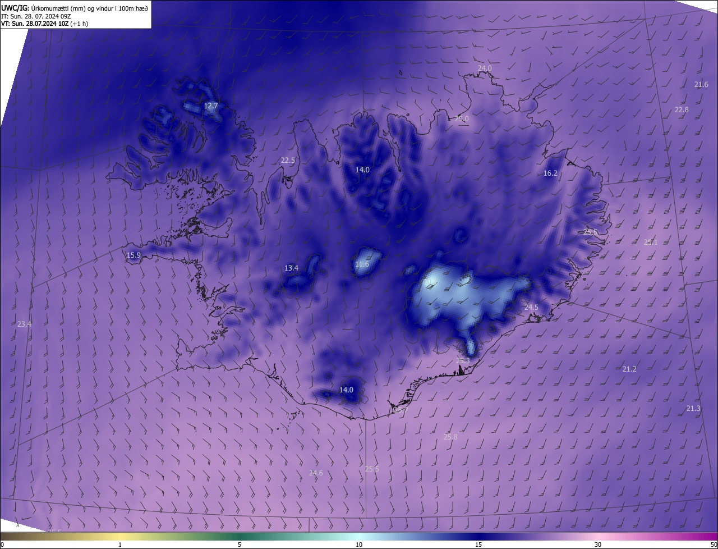
Task: Select the 22.5 value label
Action: [x=288, y=161]
